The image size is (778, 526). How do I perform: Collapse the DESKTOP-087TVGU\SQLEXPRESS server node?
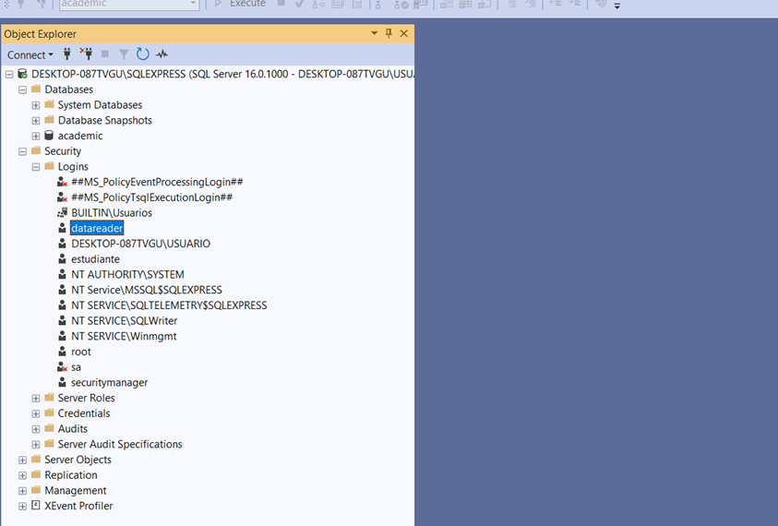click(x=9, y=75)
